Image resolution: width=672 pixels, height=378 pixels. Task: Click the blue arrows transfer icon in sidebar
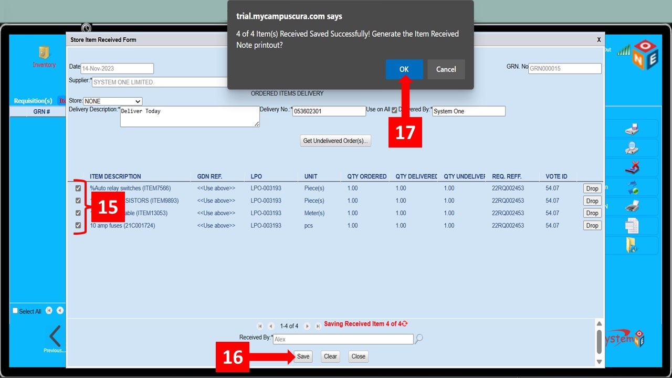(x=632, y=187)
